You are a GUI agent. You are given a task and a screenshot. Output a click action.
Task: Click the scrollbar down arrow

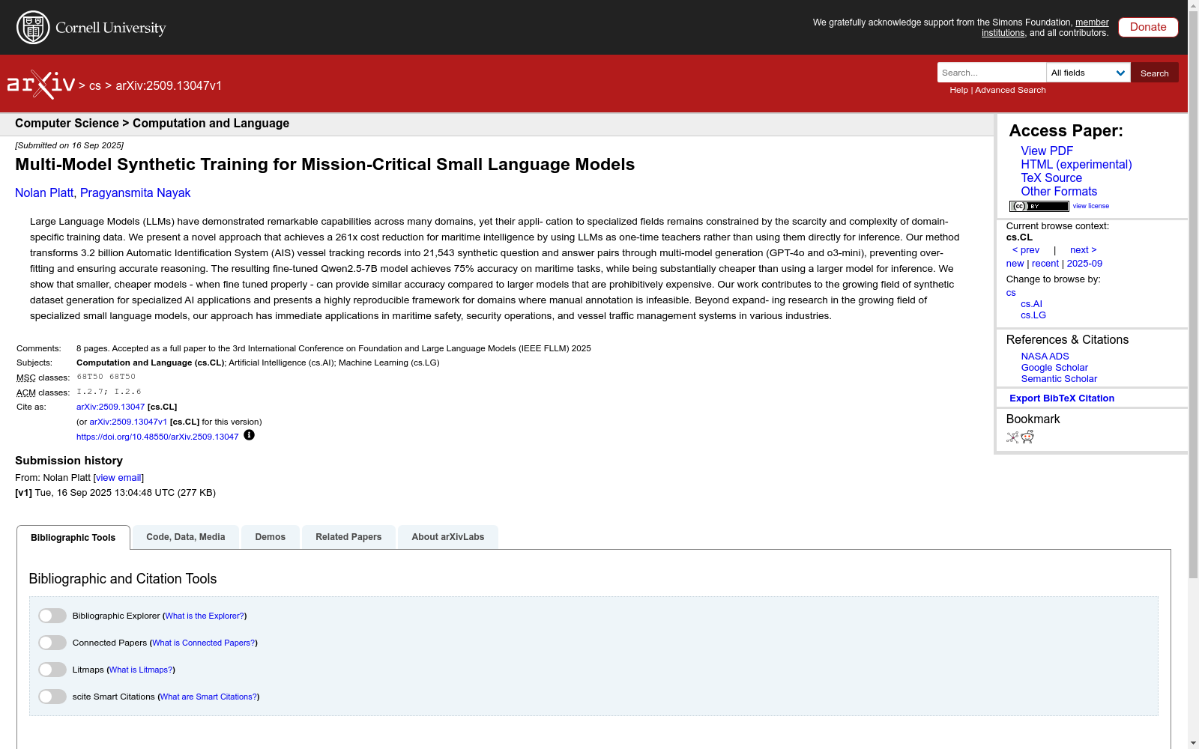[x=1193, y=743]
